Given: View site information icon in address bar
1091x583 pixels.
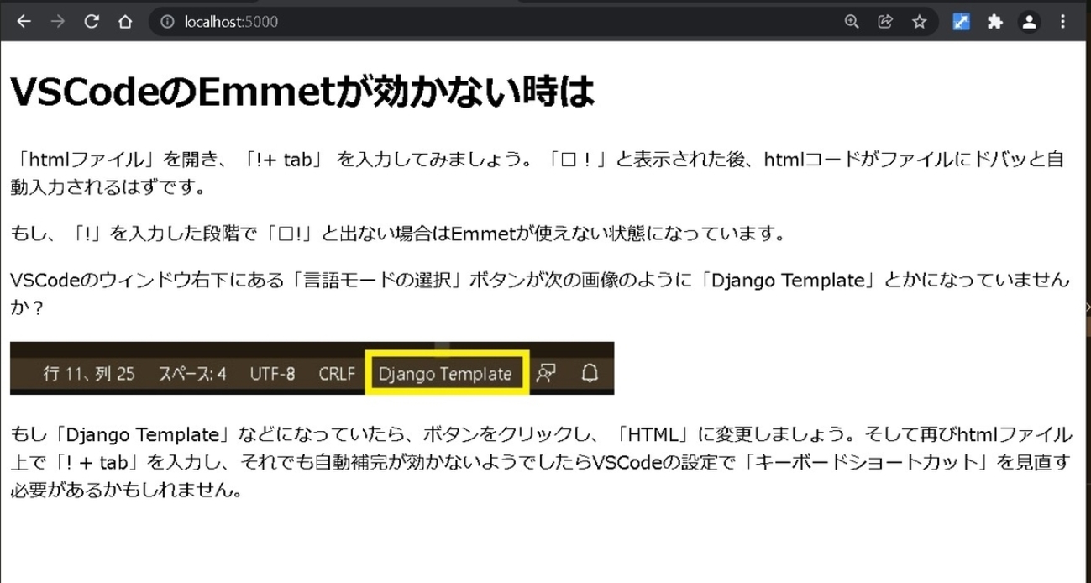Looking at the screenshot, I should tap(167, 23).
